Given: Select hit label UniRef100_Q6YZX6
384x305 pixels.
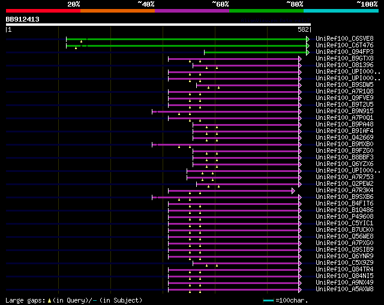Looking at the screenshot, I should [344, 164].
